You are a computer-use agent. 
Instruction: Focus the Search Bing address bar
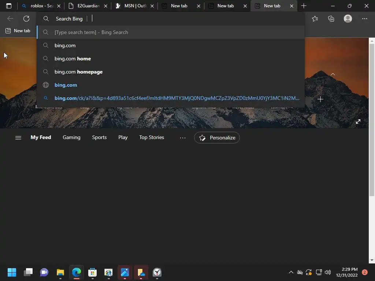(x=171, y=19)
